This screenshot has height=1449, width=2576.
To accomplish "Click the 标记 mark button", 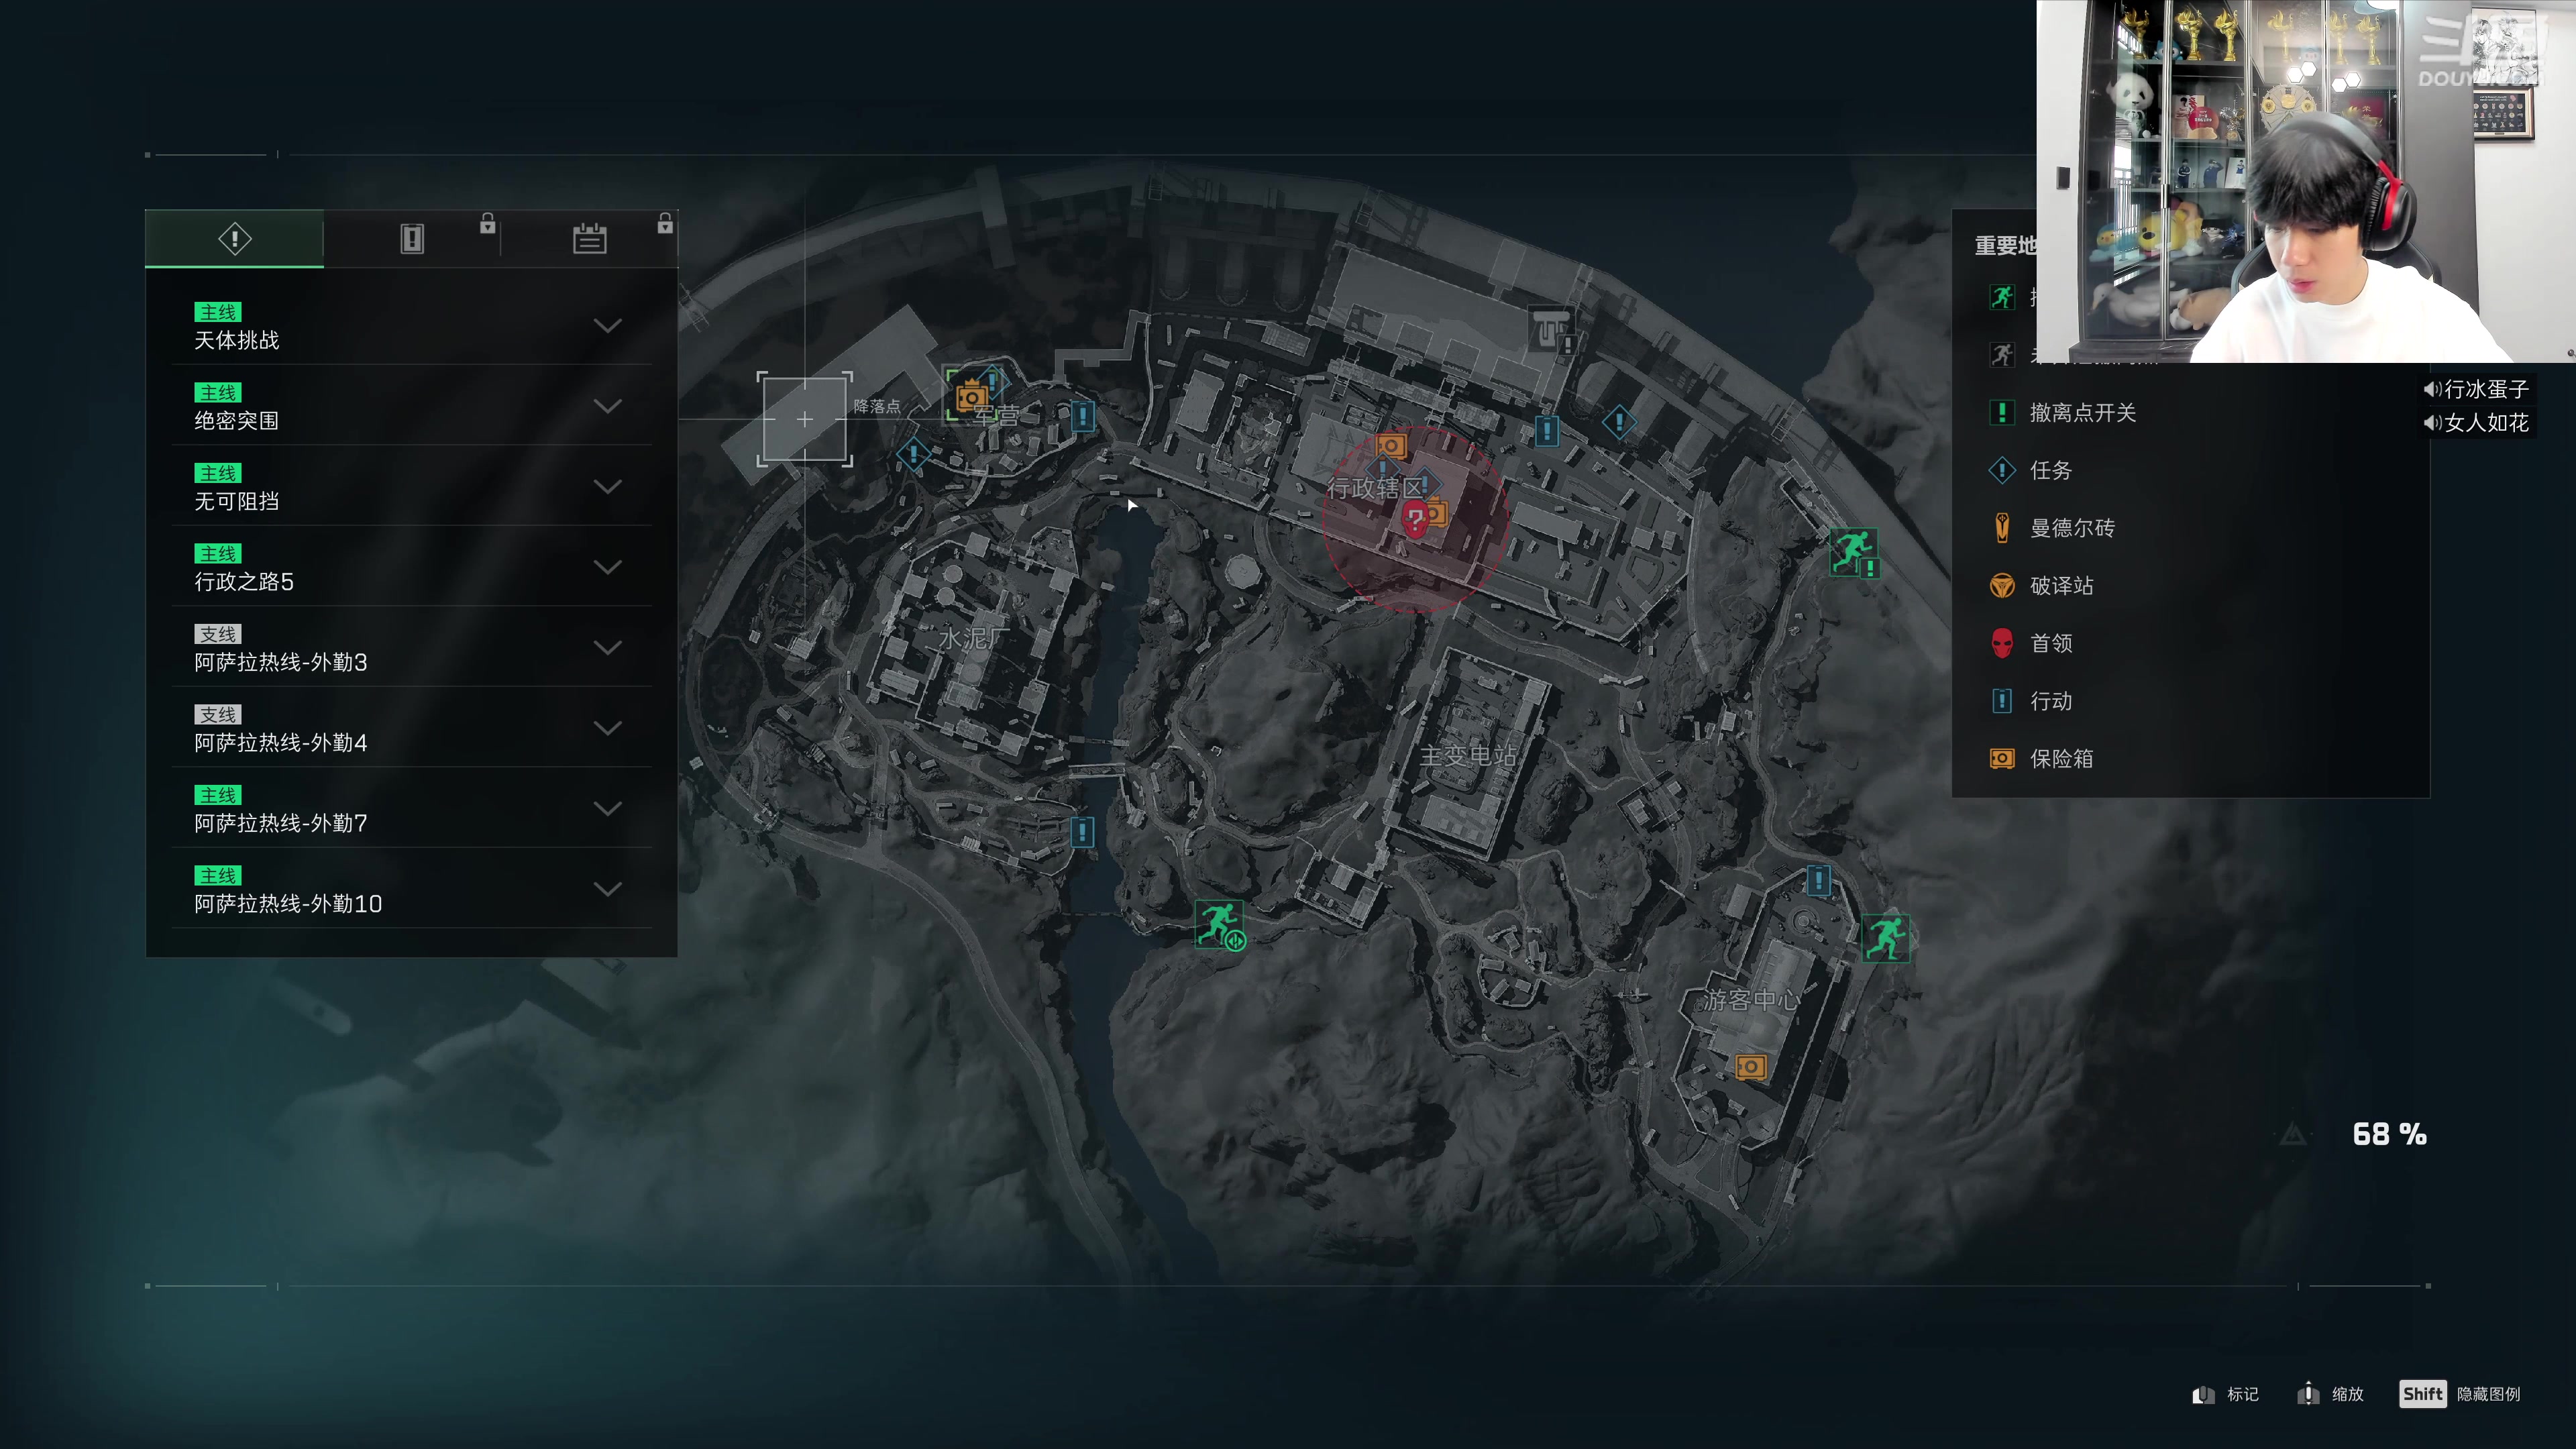I will 2225,1394.
